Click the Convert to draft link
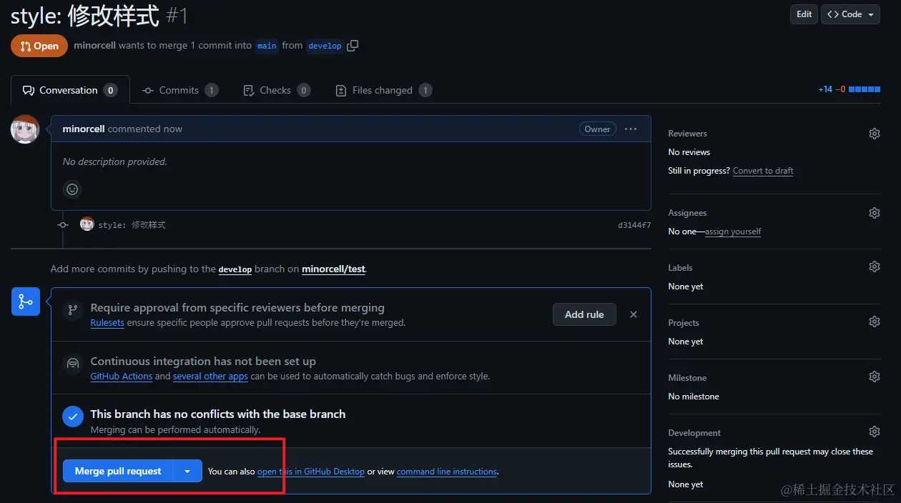 [763, 171]
